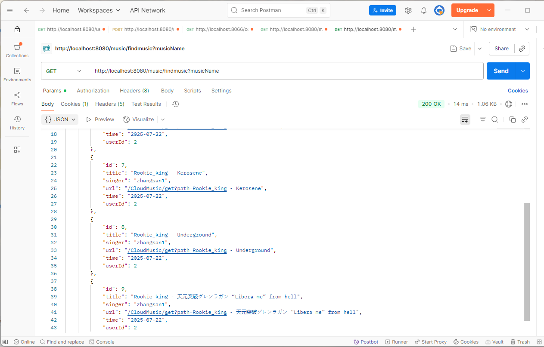This screenshot has width=544, height=347.
Task: Open the user avatar menu
Action: click(439, 10)
